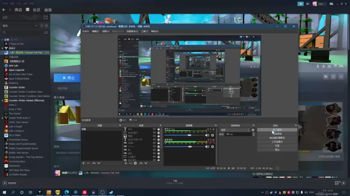Undock the OBS Scenes panel
Viewport: 350px width, 196px height.
pos(120,125)
